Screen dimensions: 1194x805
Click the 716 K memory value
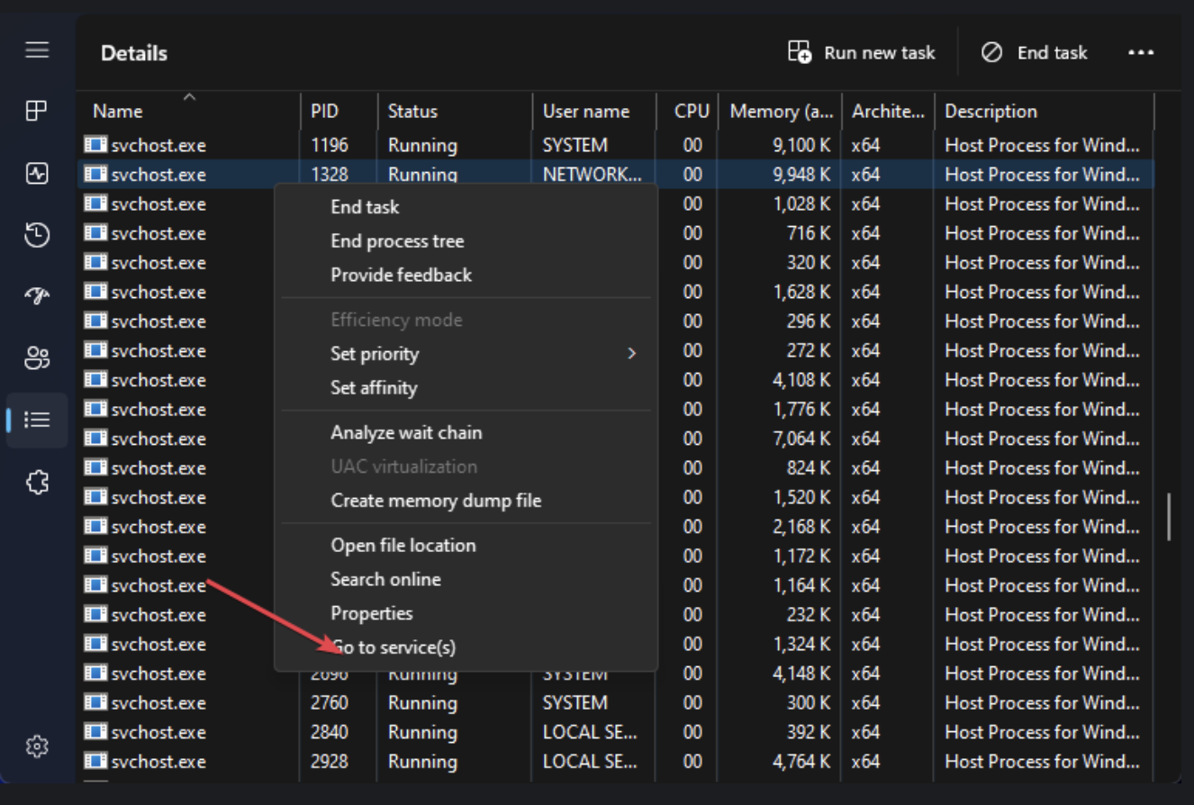[x=809, y=233]
